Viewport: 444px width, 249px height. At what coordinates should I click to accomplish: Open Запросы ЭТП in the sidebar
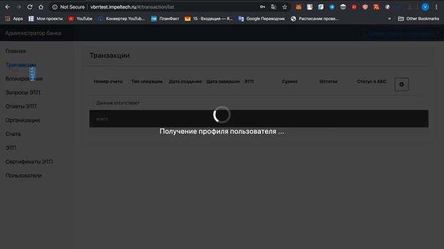pos(23,93)
